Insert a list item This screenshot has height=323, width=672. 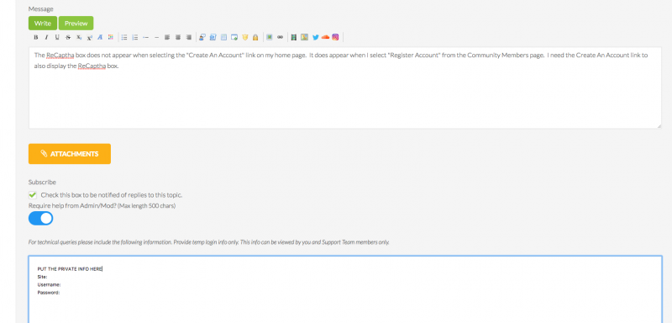tap(145, 37)
